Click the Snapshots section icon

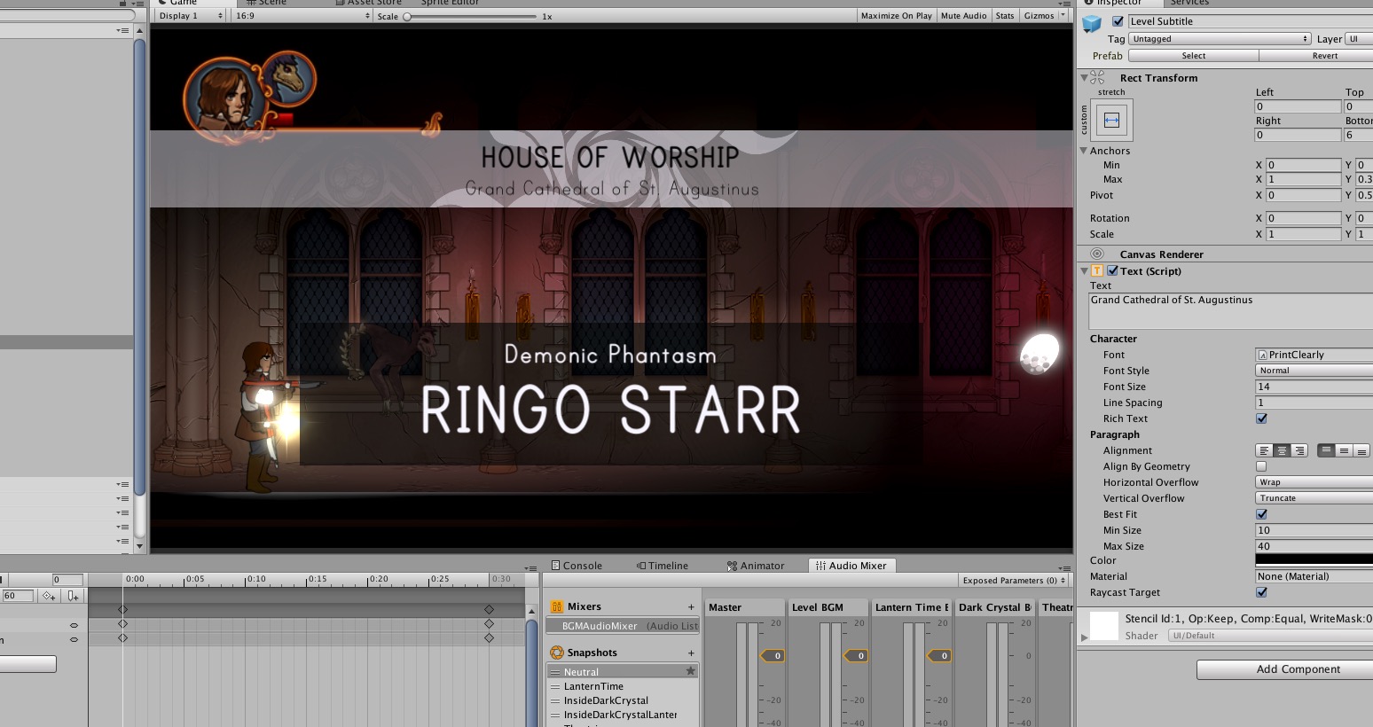click(557, 653)
